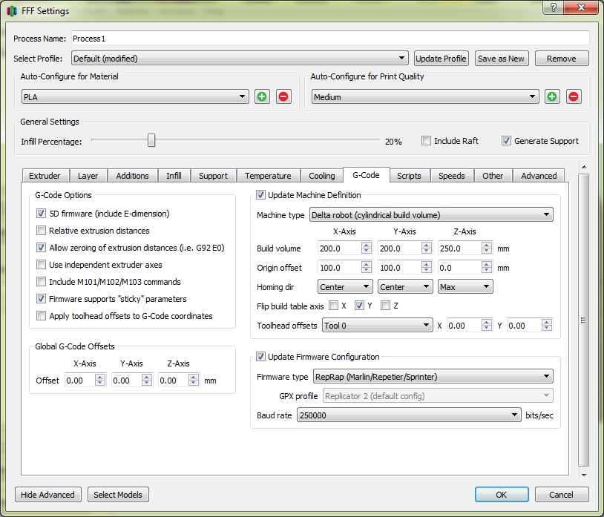Open the Firmware type dropdown
This screenshot has height=517, width=604.
tap(433, 377)
